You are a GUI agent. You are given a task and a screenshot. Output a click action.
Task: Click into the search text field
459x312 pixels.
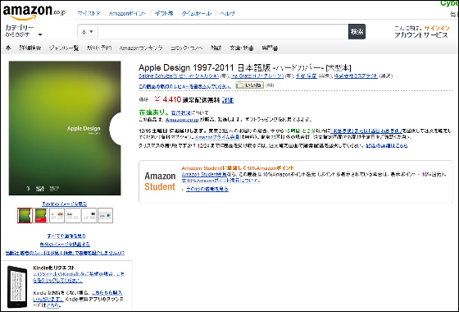click(223, 32)
